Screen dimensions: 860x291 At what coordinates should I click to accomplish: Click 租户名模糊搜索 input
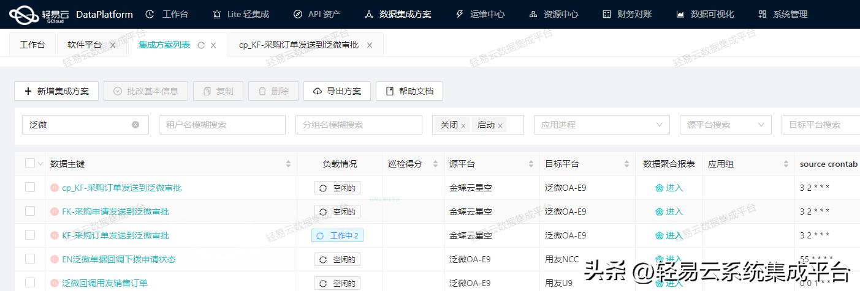click(222, 125)
